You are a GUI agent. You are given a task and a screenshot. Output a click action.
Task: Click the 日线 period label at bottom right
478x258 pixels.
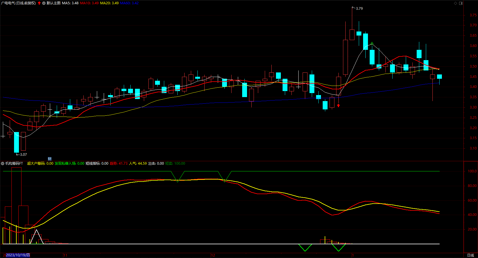471,255
